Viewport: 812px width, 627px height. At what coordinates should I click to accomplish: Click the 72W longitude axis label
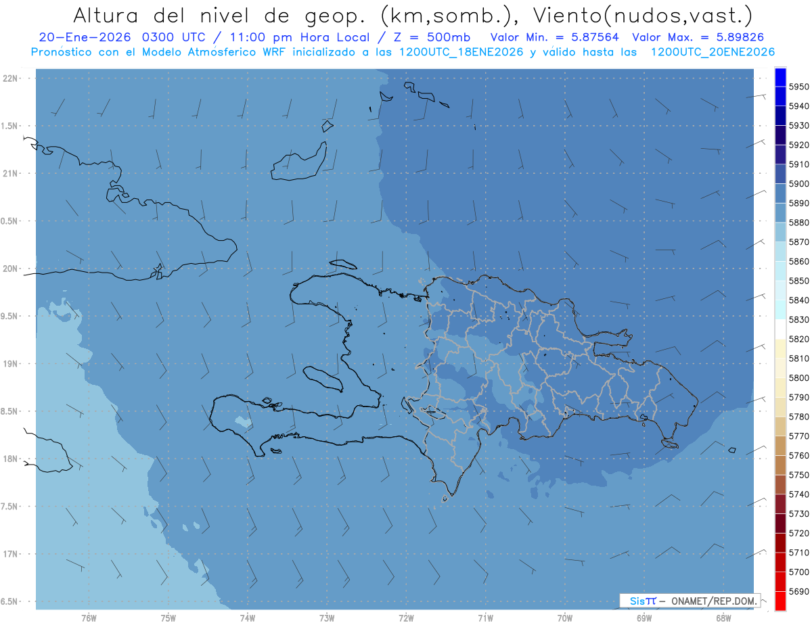pos(406,618)
